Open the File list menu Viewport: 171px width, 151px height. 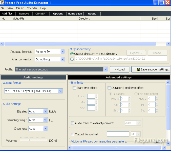(20, 8)
